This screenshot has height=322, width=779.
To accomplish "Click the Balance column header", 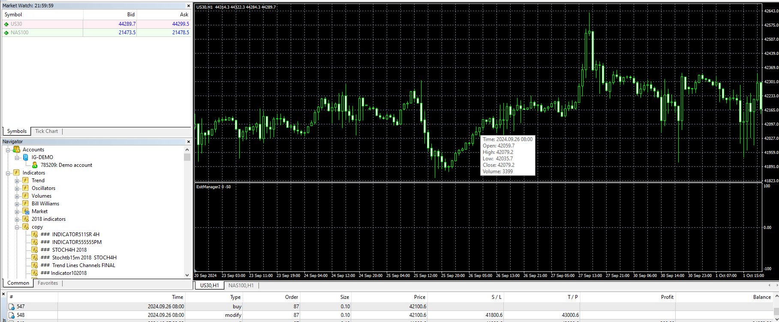I will 725,297.
